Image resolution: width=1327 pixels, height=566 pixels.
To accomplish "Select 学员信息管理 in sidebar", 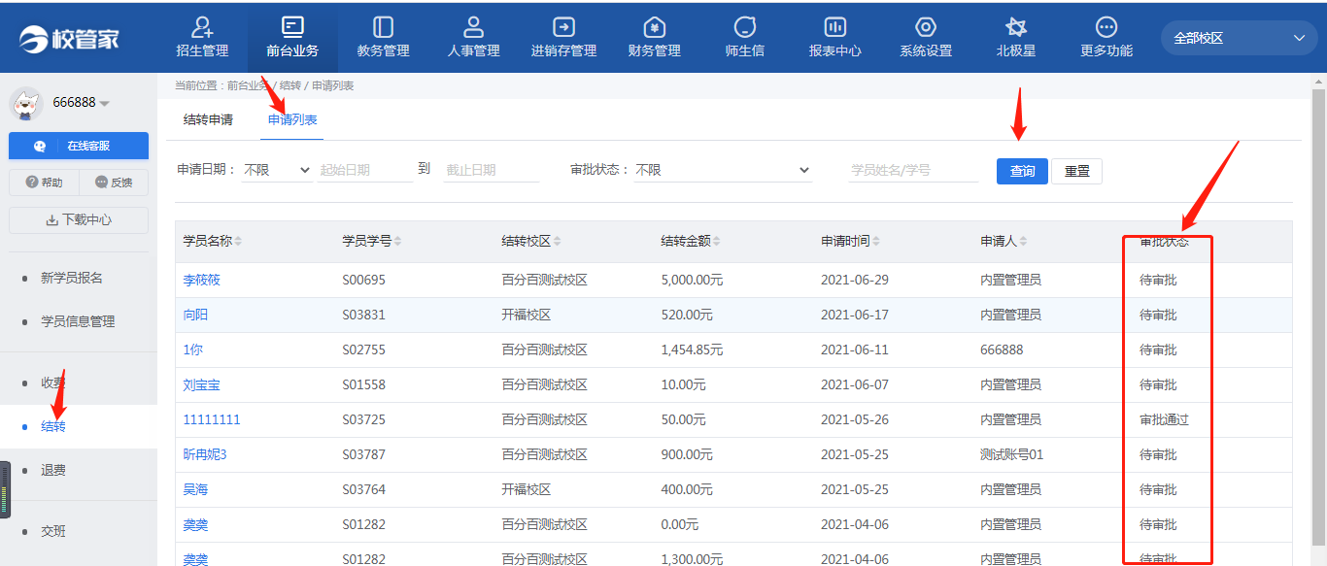I will (x=79, y=321).
